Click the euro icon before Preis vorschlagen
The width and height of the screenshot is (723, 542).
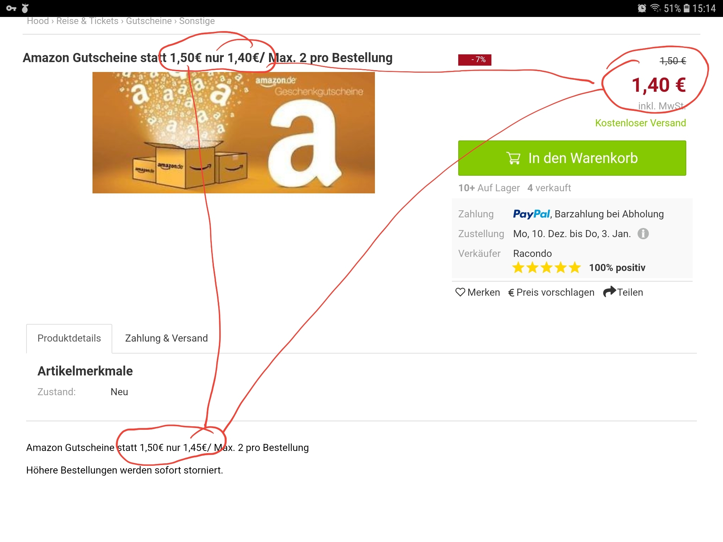[511, 293]
